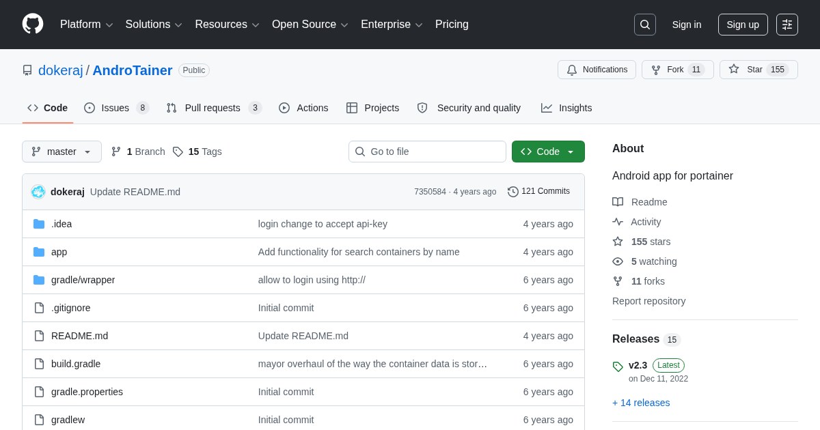Open the Pricing link

click(452, 25)
